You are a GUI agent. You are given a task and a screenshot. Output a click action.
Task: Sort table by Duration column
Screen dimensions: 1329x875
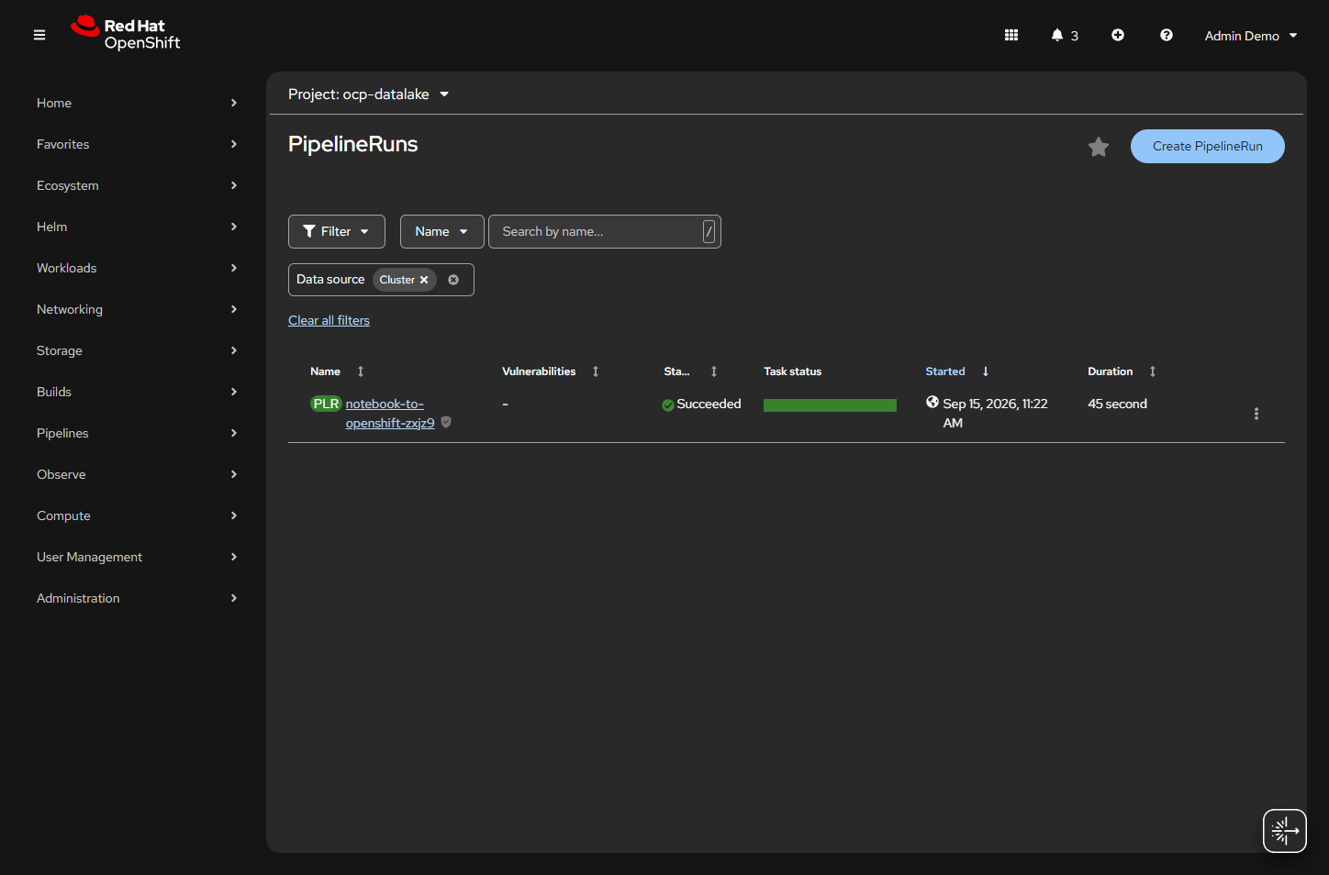point(1122,371)
